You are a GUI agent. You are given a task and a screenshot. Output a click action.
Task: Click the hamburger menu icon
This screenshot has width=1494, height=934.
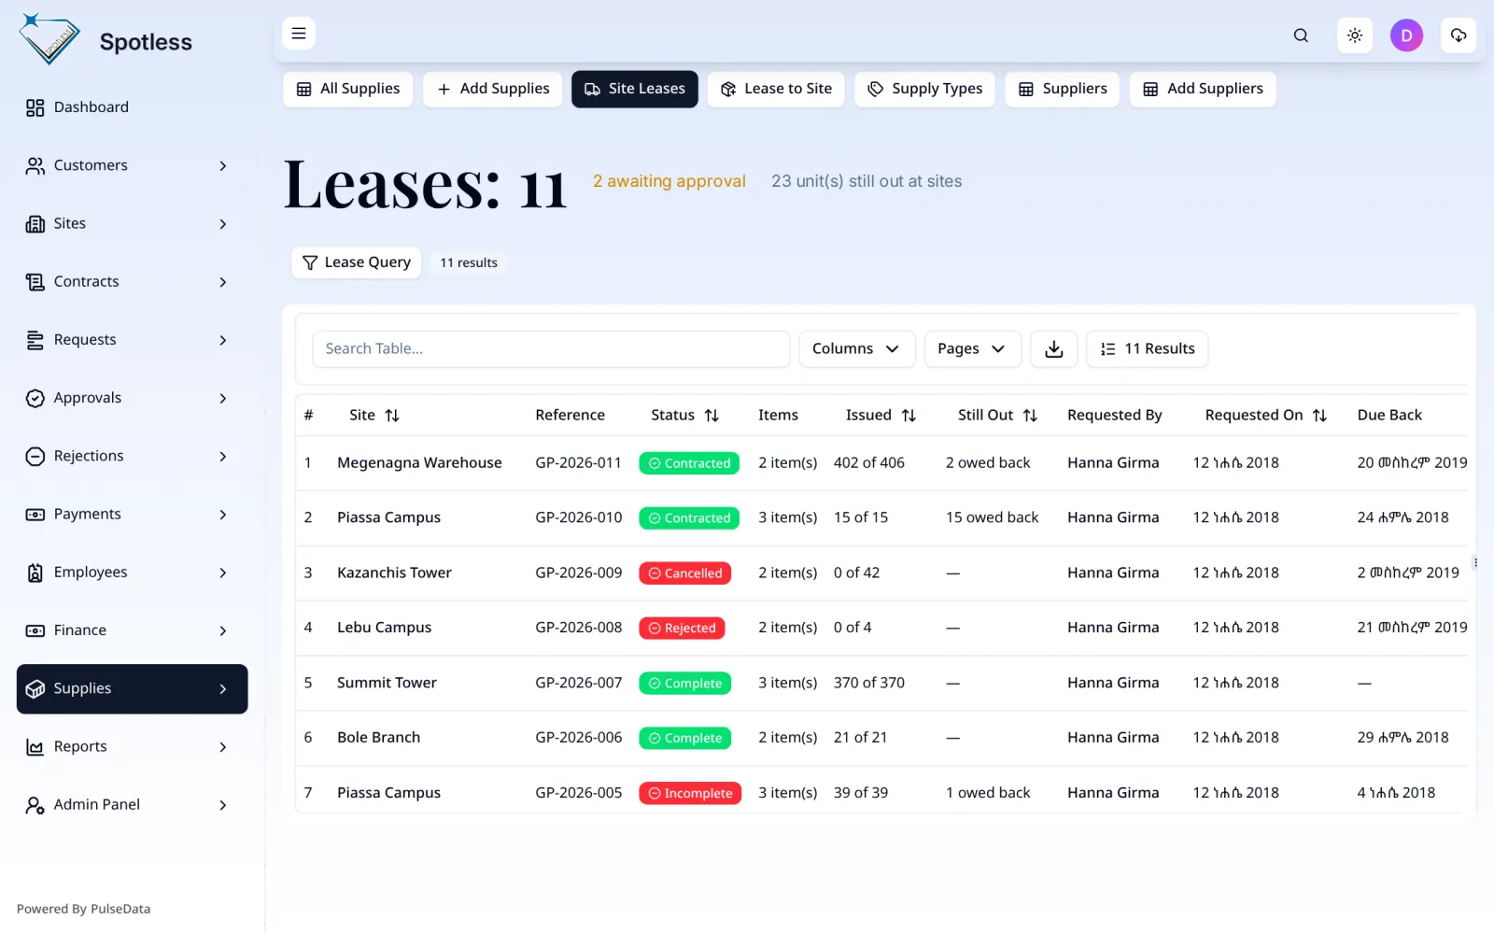pyautogui.click(x=299, y=34)
